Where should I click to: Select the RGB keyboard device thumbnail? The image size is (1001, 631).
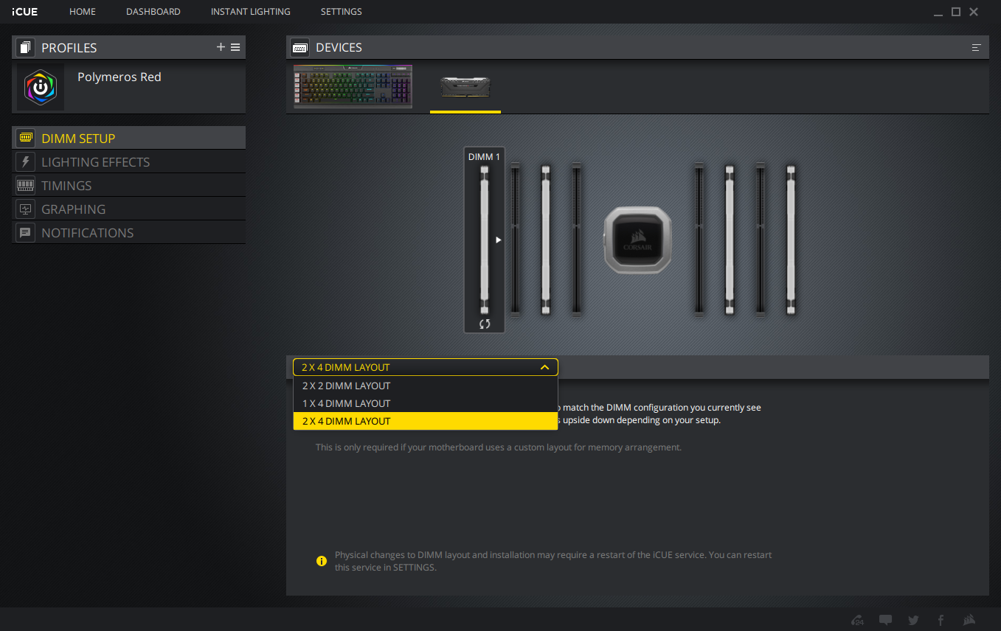[x=353, y=86]
